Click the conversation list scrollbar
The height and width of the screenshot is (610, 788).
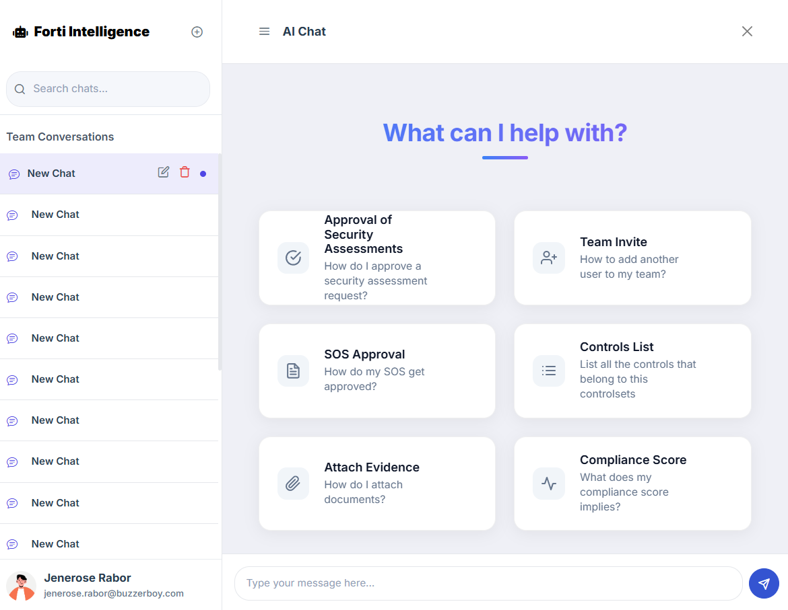point(220,262)
